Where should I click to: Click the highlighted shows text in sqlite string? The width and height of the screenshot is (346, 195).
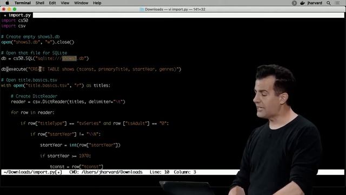pos(69,58)
